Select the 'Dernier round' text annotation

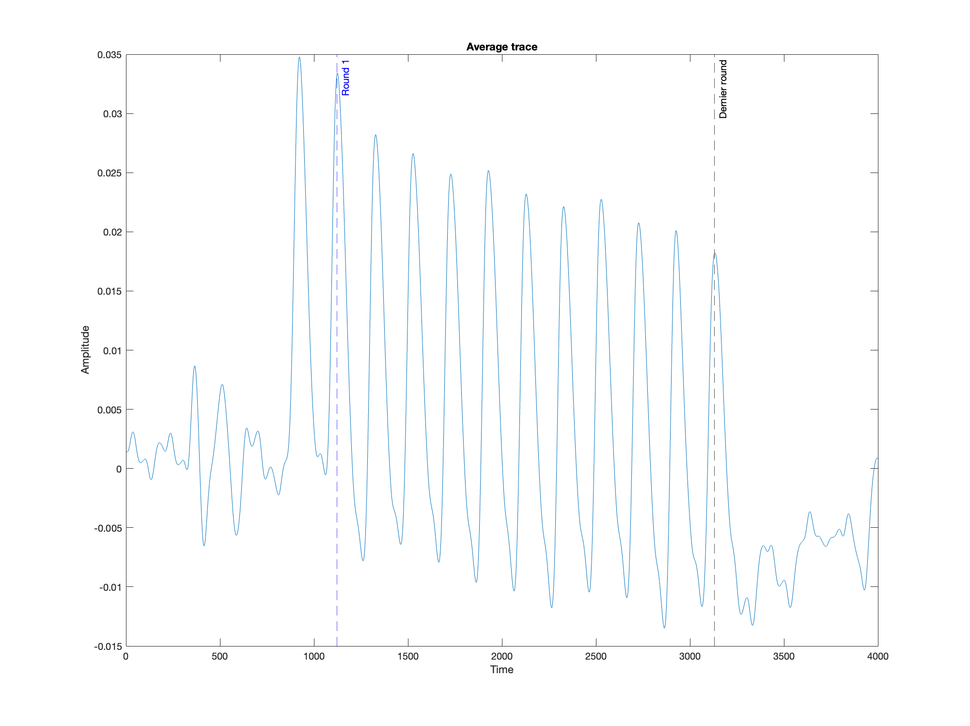723,89
